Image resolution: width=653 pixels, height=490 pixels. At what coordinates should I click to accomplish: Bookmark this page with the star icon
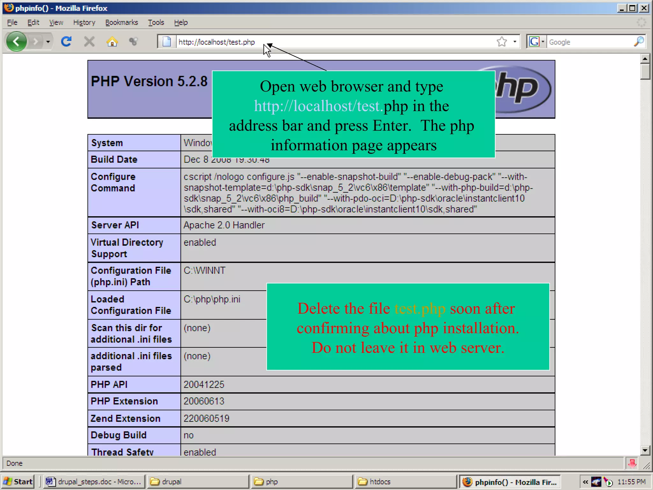tap(502, 42)
